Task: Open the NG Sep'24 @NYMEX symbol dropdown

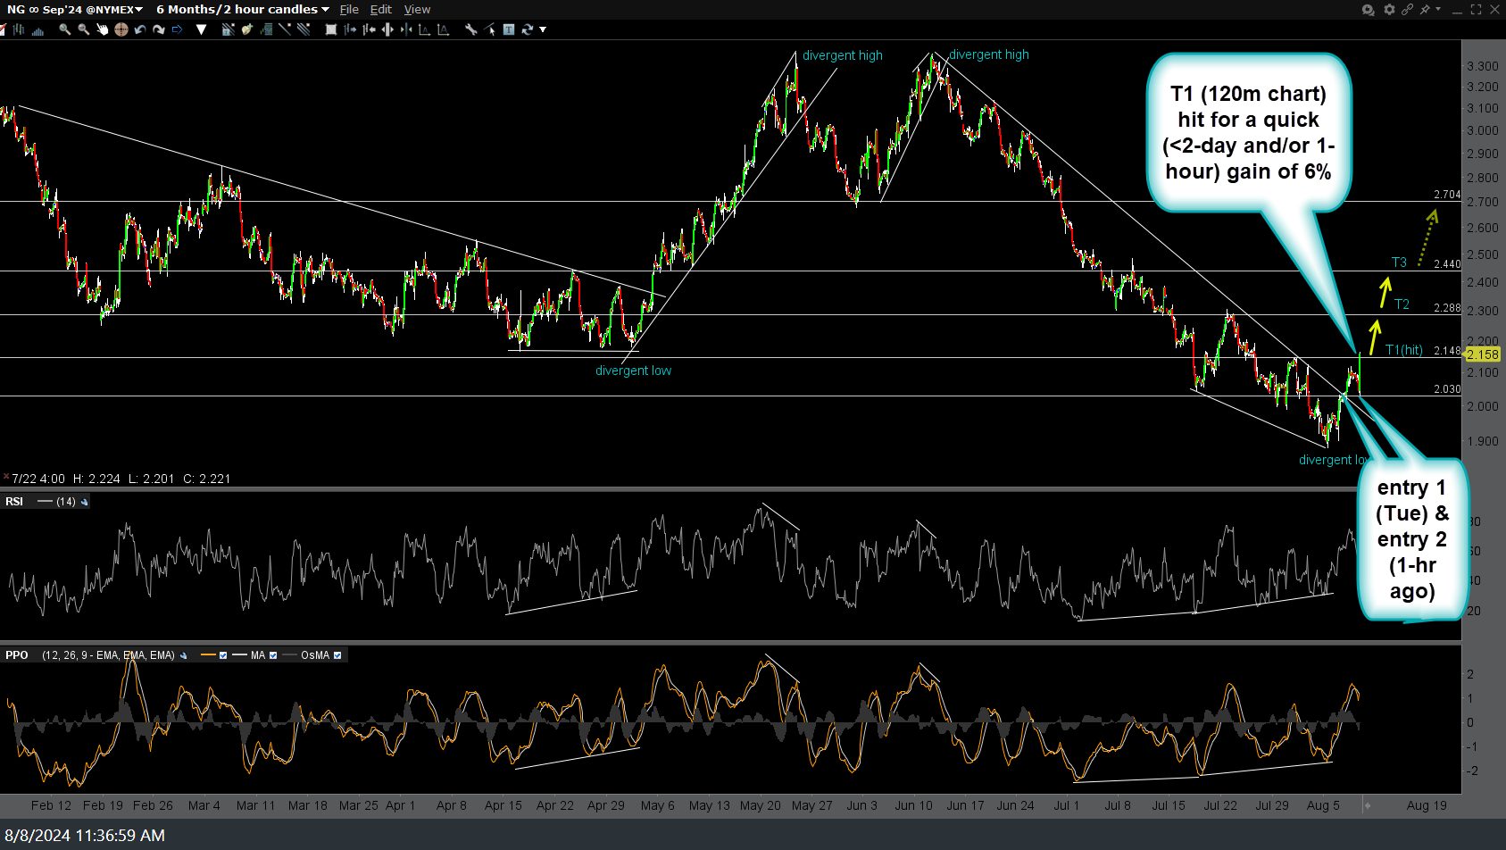Action: (75, 10)
